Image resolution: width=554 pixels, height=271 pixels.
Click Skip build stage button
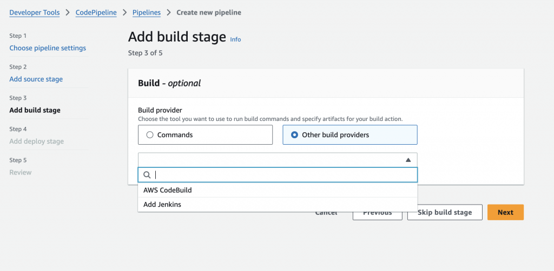coord(445,212)
